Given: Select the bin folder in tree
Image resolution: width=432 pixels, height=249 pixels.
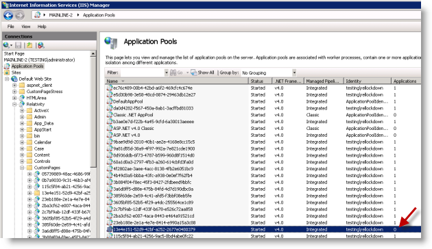Looking at the screenshot, I should (37, 136).
